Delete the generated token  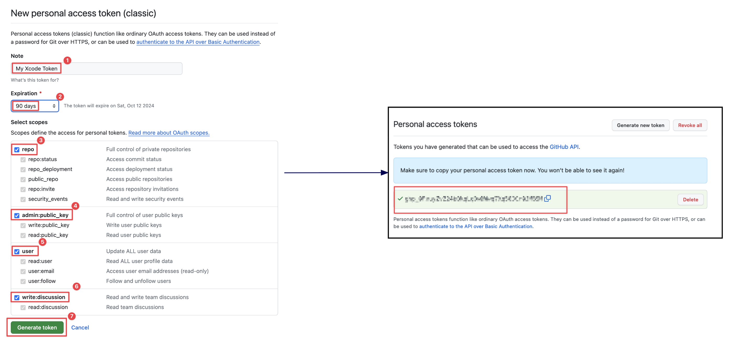click(x=690, y=199)
